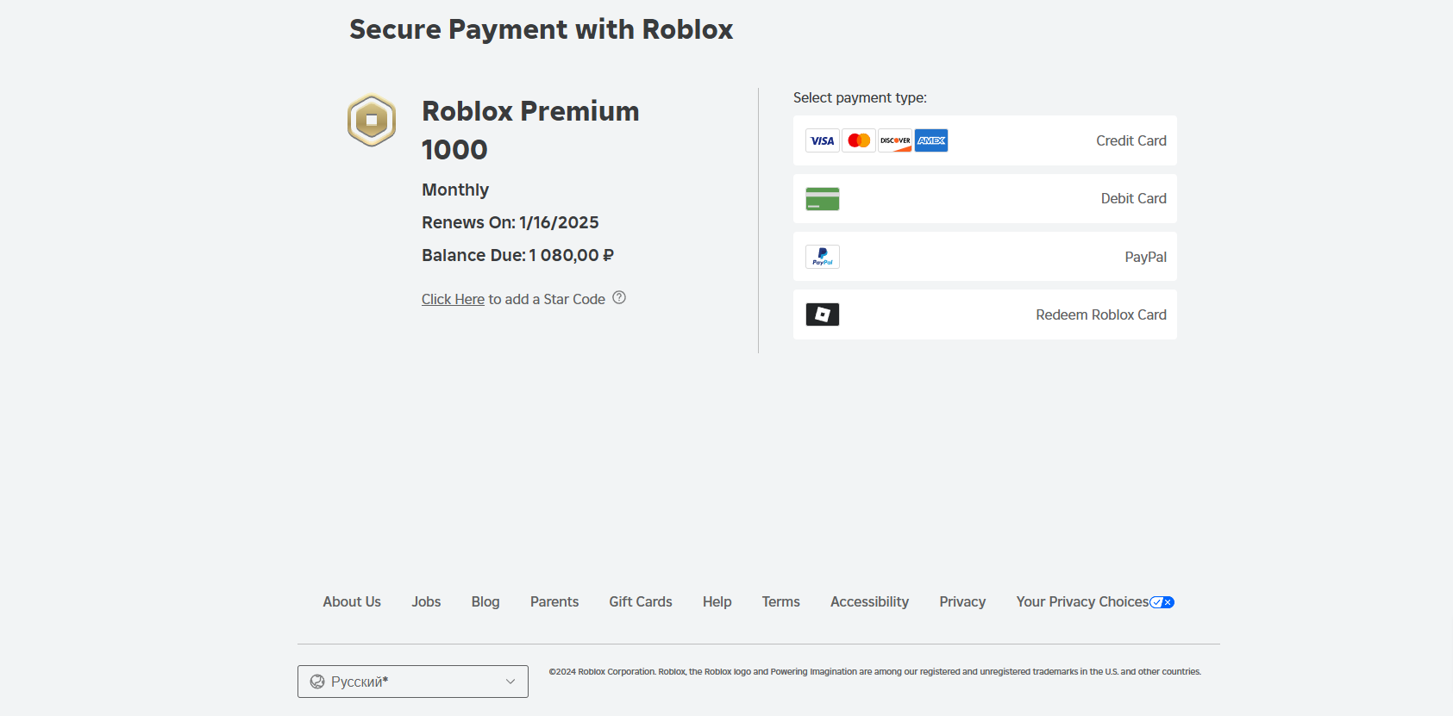Open About Us footer link

pos(352,601)
